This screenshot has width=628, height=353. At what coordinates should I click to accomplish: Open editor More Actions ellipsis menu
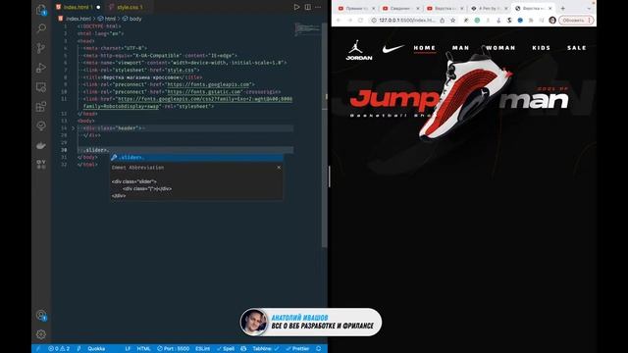pyautogui.click(x=318, y=7)
